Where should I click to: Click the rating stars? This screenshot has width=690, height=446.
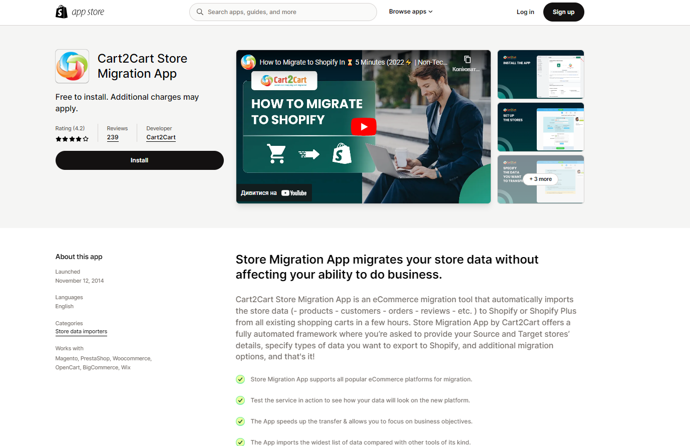72,139
